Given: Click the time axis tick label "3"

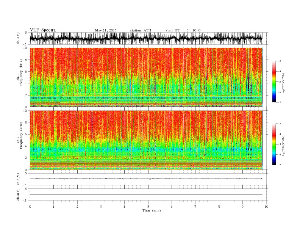Looking at the screenshot, I should [x=101, y=207].
